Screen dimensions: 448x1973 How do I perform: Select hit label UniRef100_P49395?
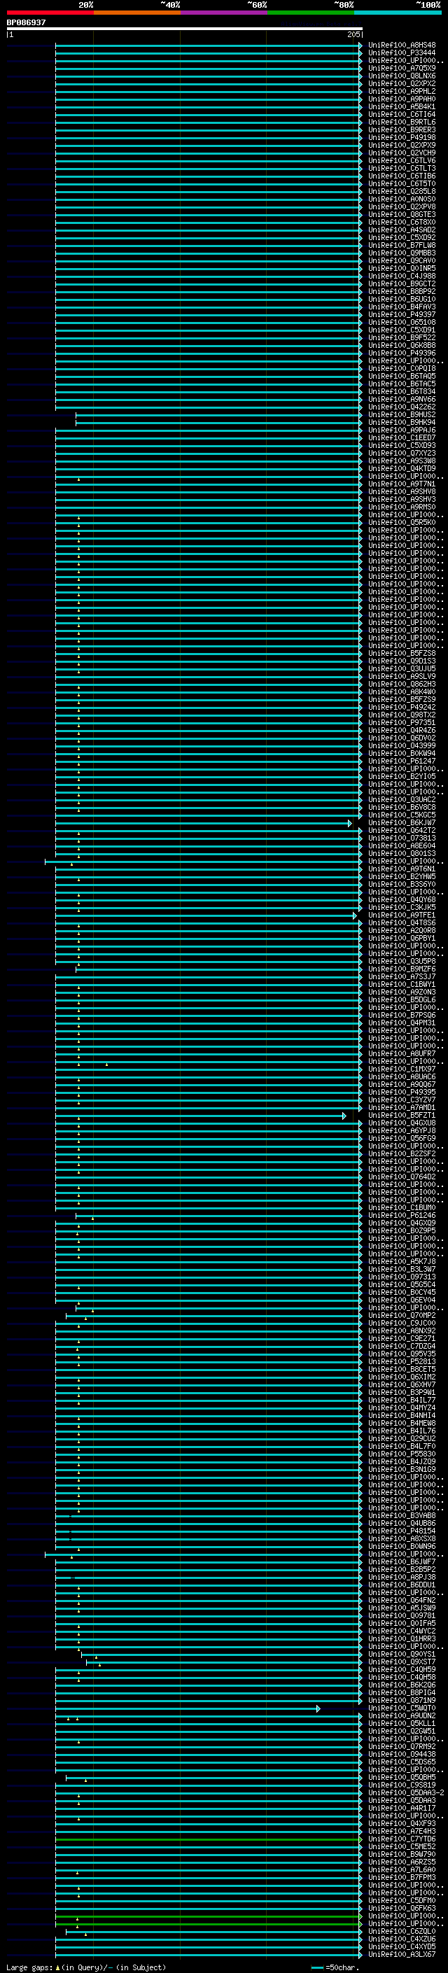402,1093
